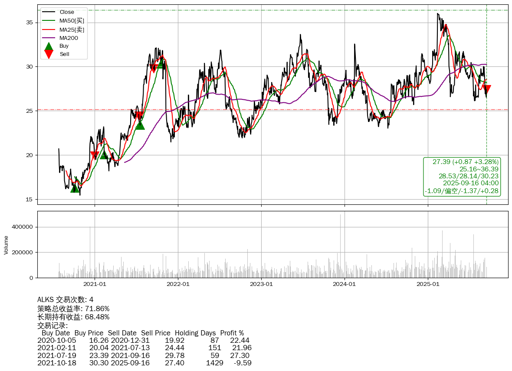Select the MA25[卖] legend entry
This screenshot has width=512, height=371.
click(x=72, y=30)
